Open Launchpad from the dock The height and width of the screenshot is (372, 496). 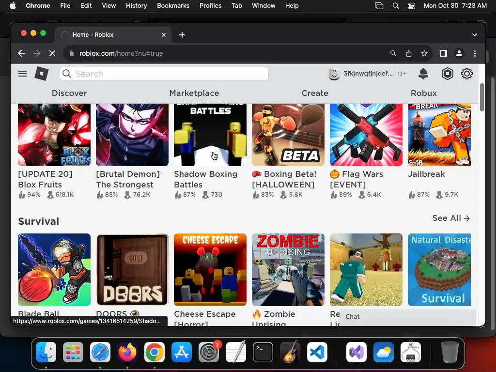73,352
